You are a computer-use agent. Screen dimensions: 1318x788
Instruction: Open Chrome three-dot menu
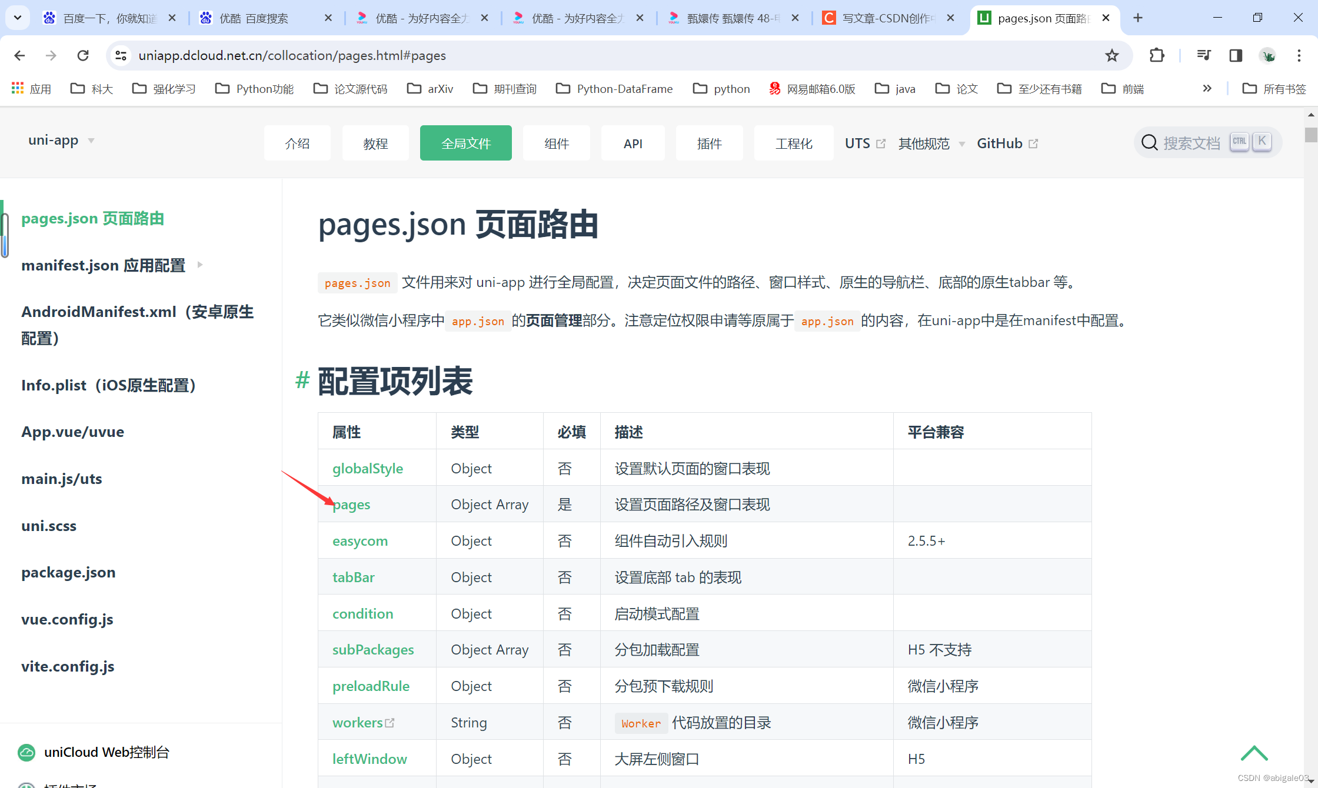point(1299,55)
